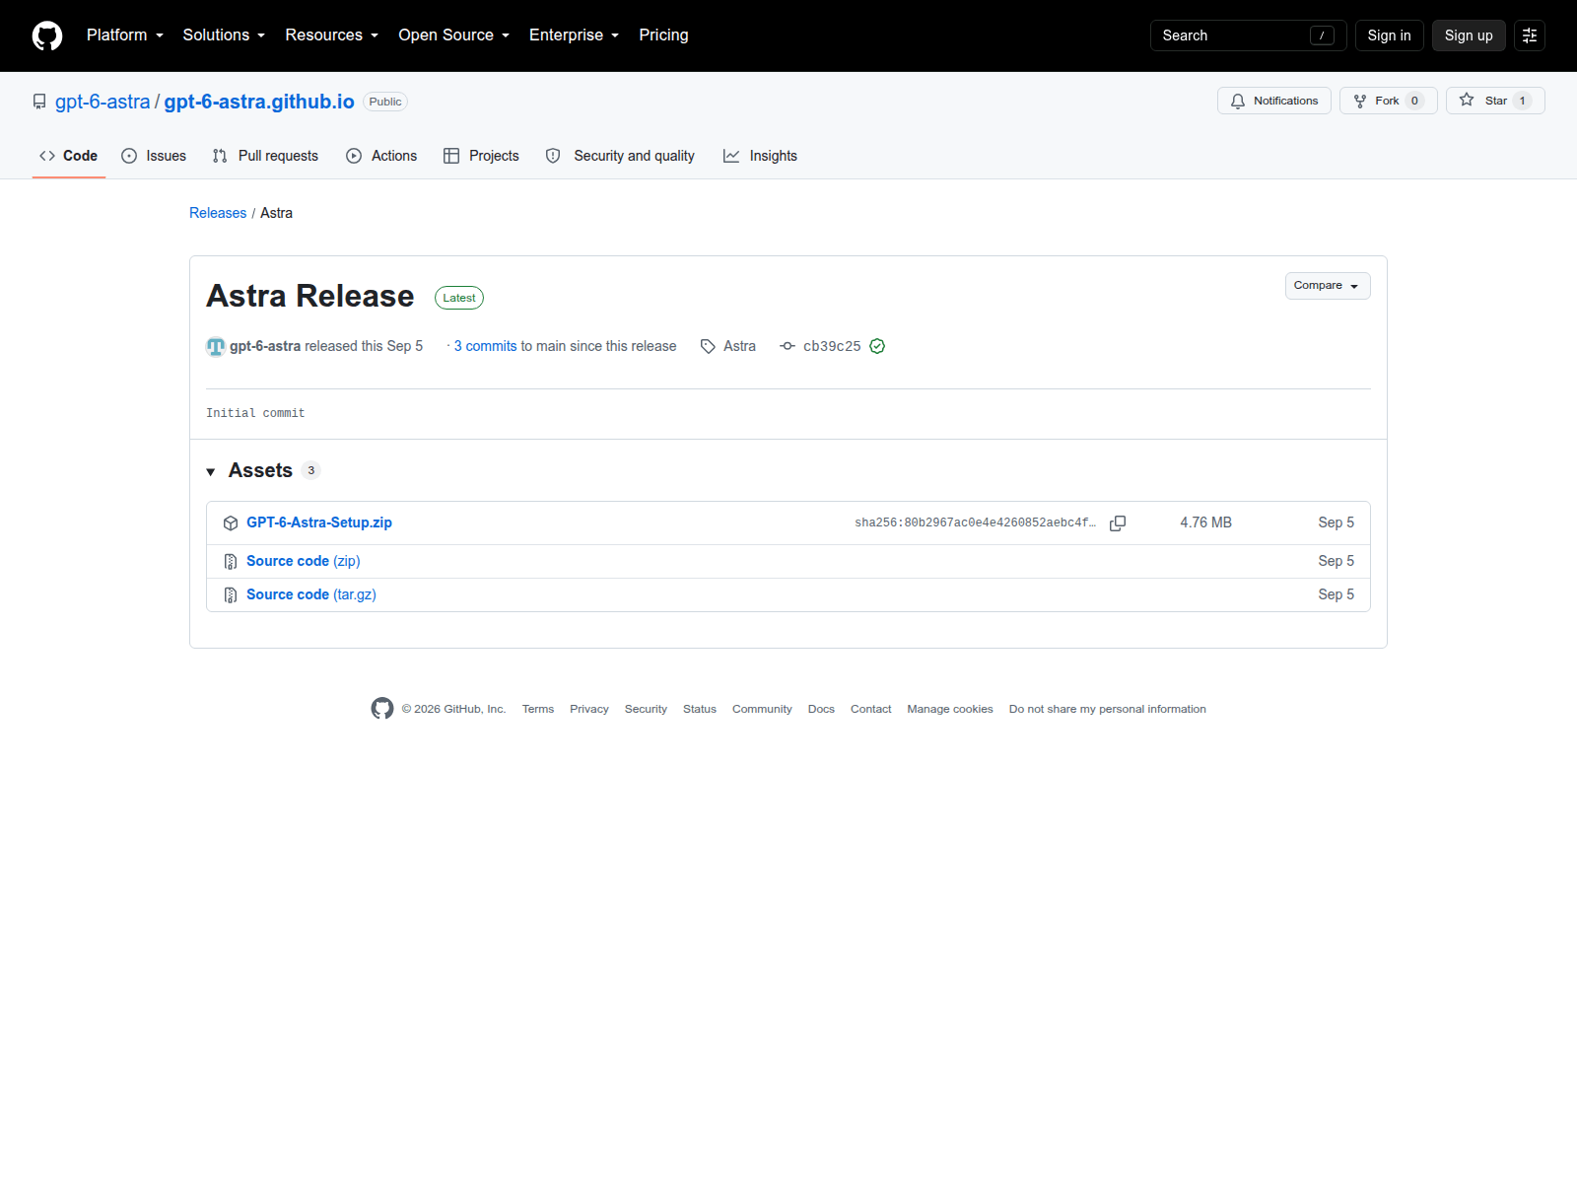
Task: Open the footer Privacy link
Action: [589, 710]
